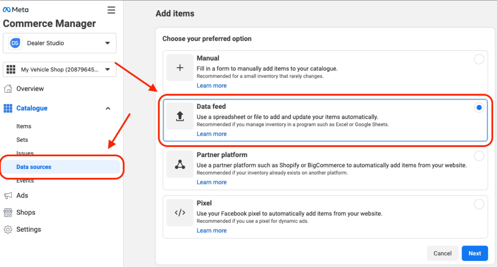Click the Meta logo

(x=16, y=10)
